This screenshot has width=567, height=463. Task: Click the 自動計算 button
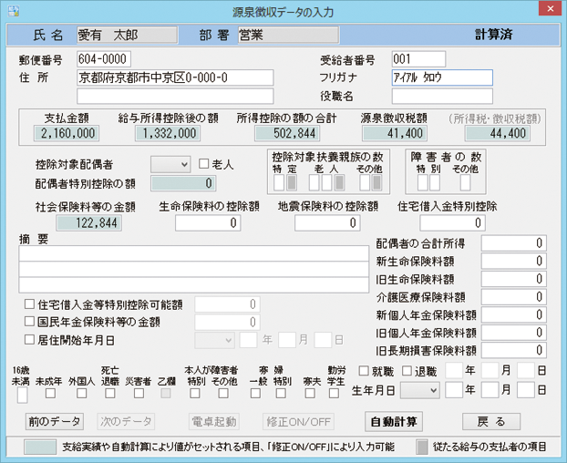[394, 421]
